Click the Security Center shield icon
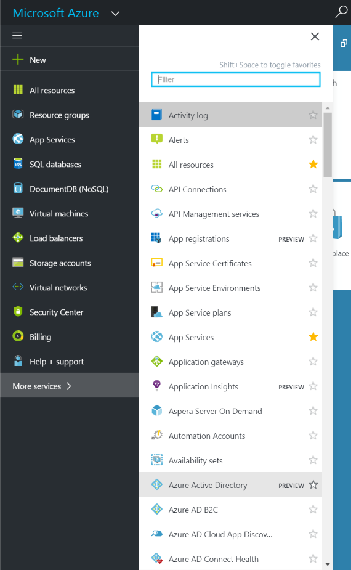Image resolution: width=351 pixels, height=570 pixels. 18,312
